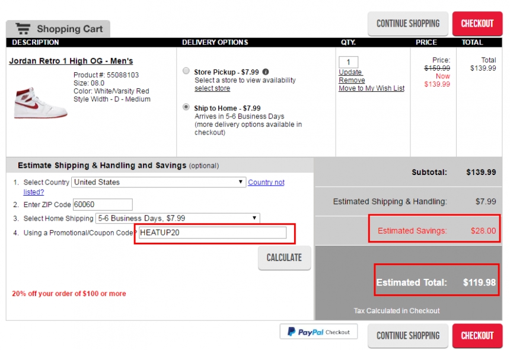Click the top Checkout button

click(477, 23)
